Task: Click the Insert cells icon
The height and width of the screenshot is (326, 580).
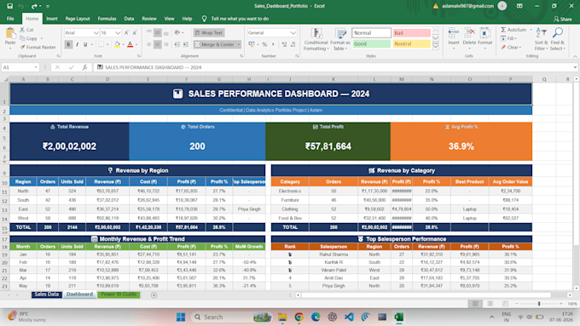Action: [x=454, y=33]
